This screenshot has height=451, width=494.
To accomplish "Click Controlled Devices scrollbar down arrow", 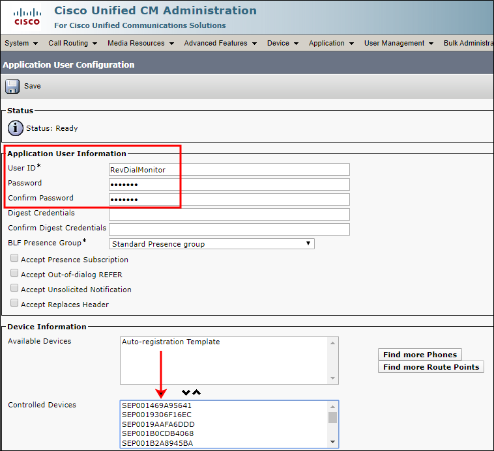I will click(332, 442).
